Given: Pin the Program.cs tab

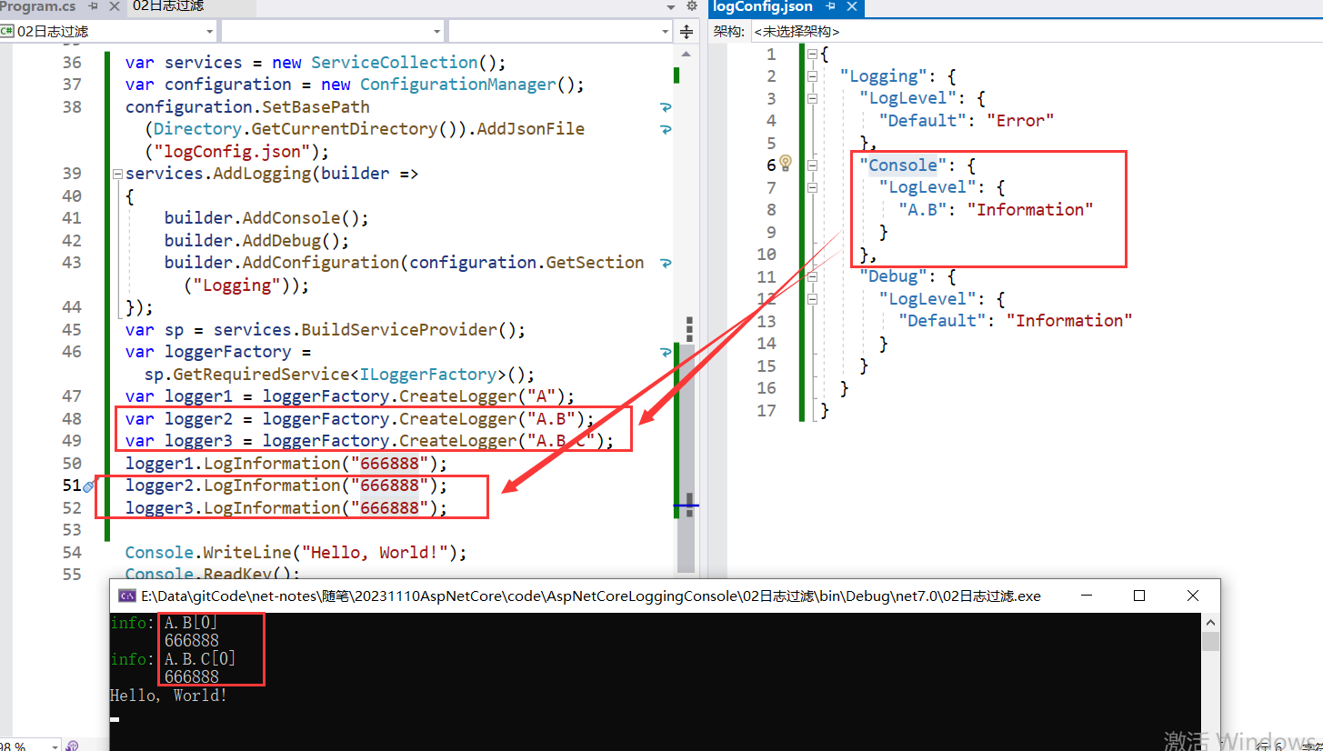Looking at the screenshot, I should point(94,7).
